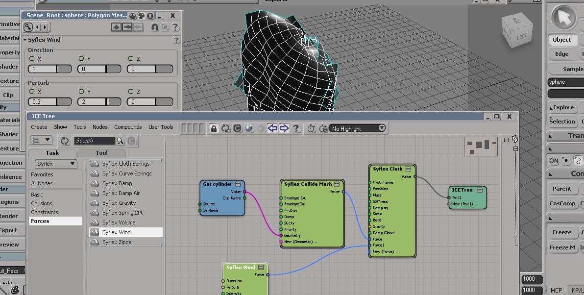Click the up-arrow icon in the property editor
The height and width of the screenshot is (295, 584).
click(116, 27)
